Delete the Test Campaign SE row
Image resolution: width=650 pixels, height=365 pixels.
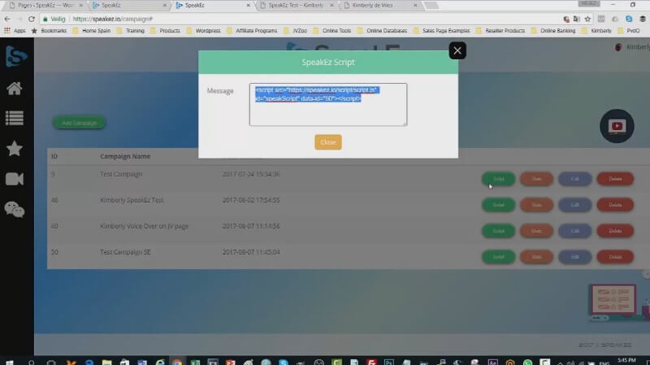(615, 257)
